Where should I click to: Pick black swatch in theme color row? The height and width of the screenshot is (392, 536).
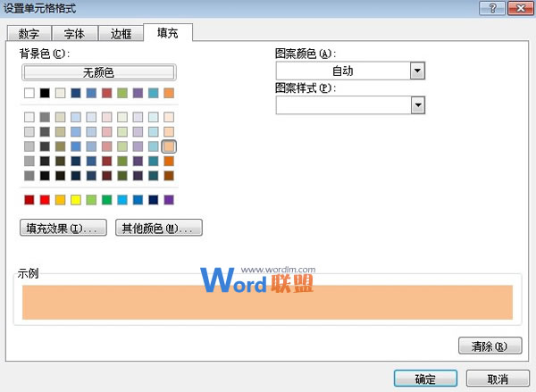45,93
